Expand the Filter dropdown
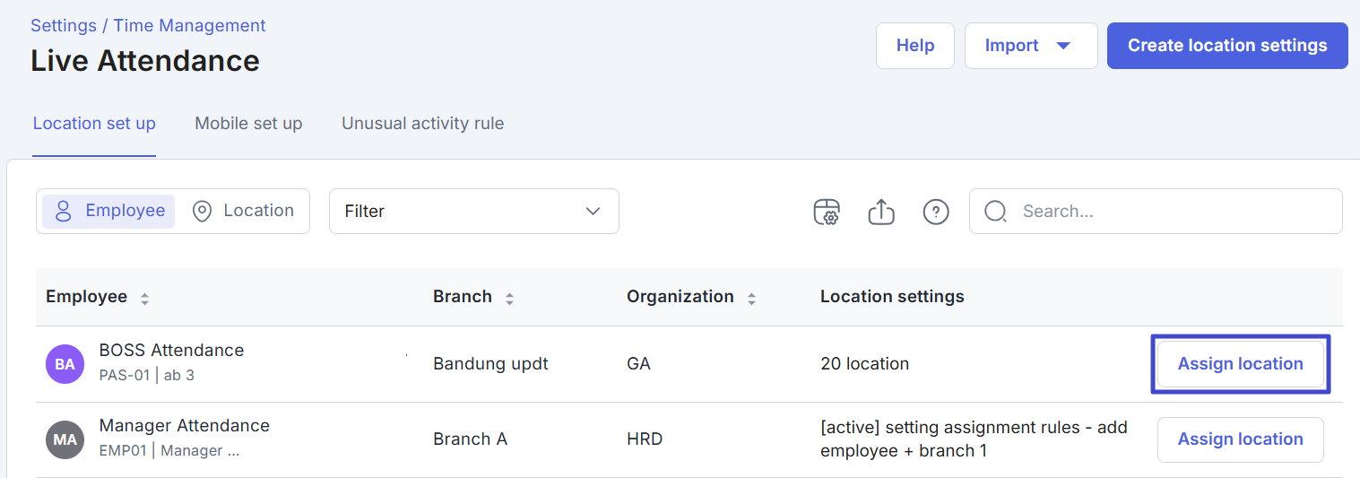 click(473, 212)
